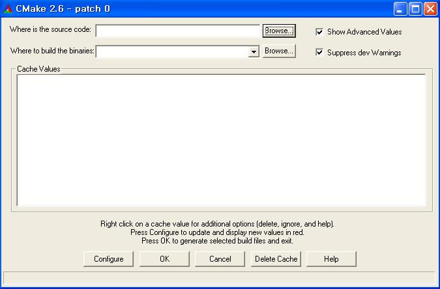Close the CMake window
The image size is (440, 289).
[x=430, y=8]
